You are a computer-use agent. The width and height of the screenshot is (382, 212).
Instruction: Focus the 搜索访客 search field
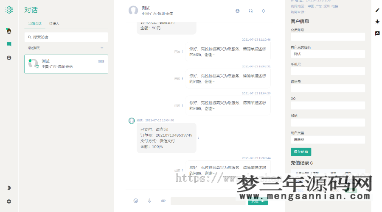click(66, 37)
